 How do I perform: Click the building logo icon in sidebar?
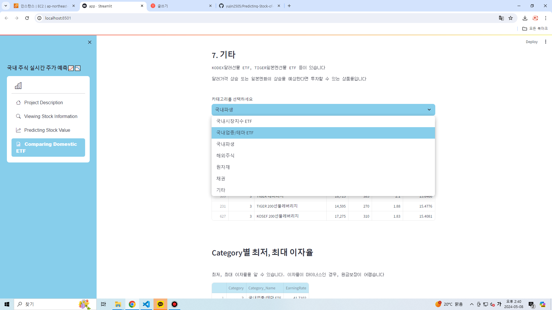pos(18,86)
